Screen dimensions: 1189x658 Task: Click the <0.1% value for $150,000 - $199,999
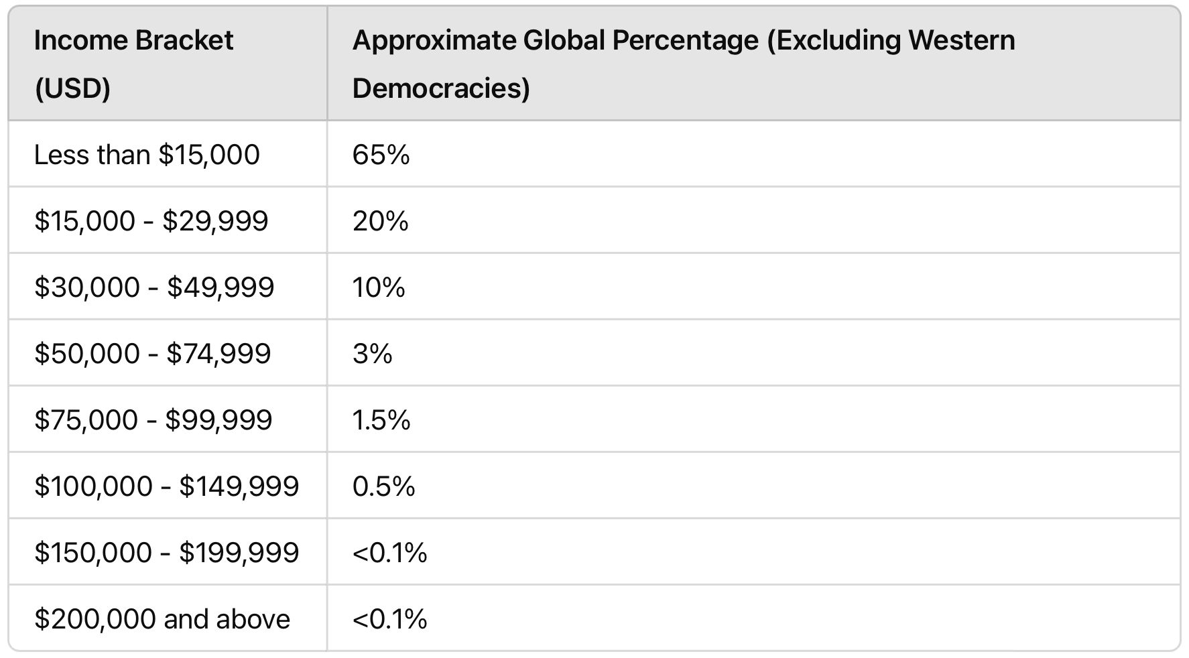click(389, 553)
